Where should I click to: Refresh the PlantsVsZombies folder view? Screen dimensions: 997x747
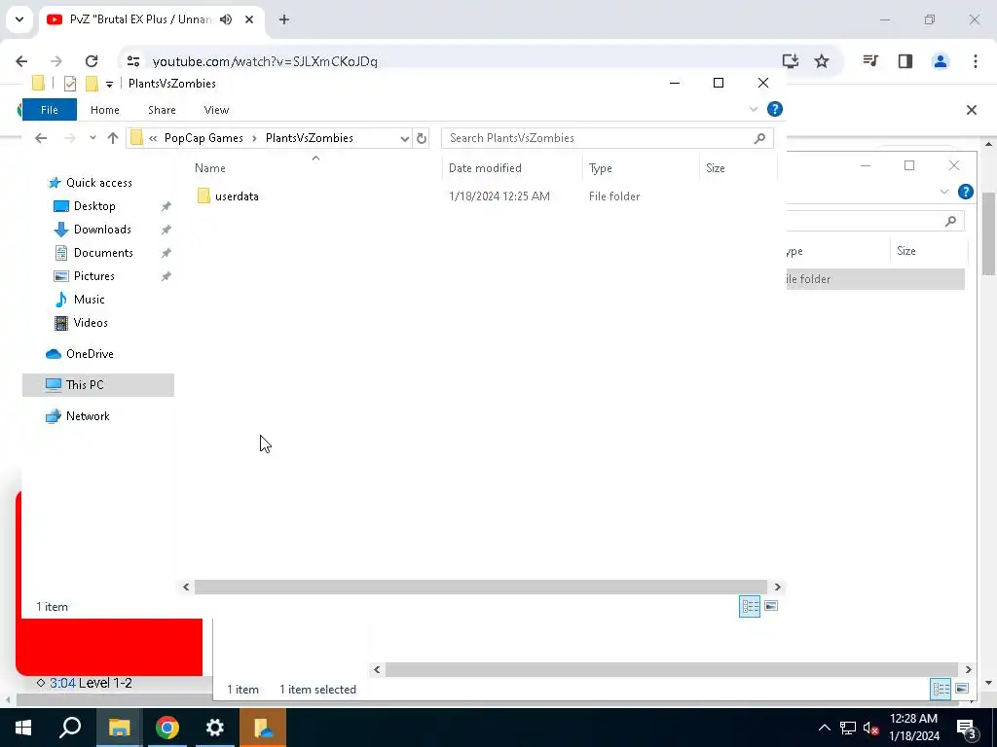[421, 138]
